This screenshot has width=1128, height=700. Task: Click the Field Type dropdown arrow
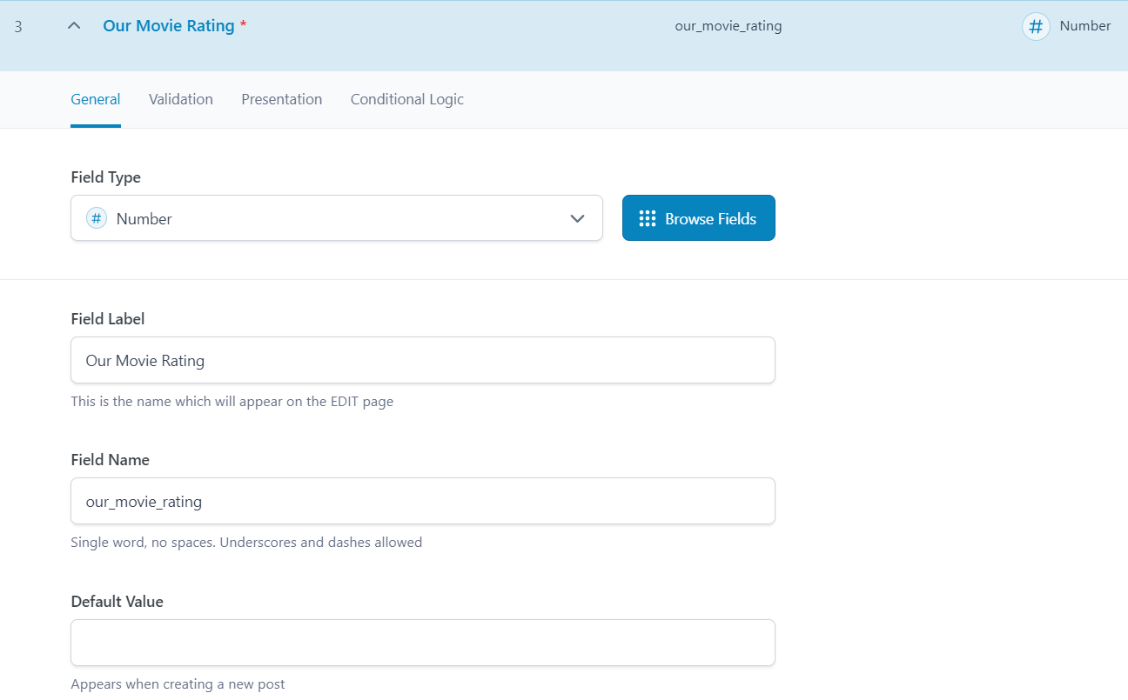[x=577, y=218]
